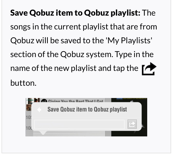Focus the empty playlist name text field
The image size is (177, 162).
[x=79, y=124]
